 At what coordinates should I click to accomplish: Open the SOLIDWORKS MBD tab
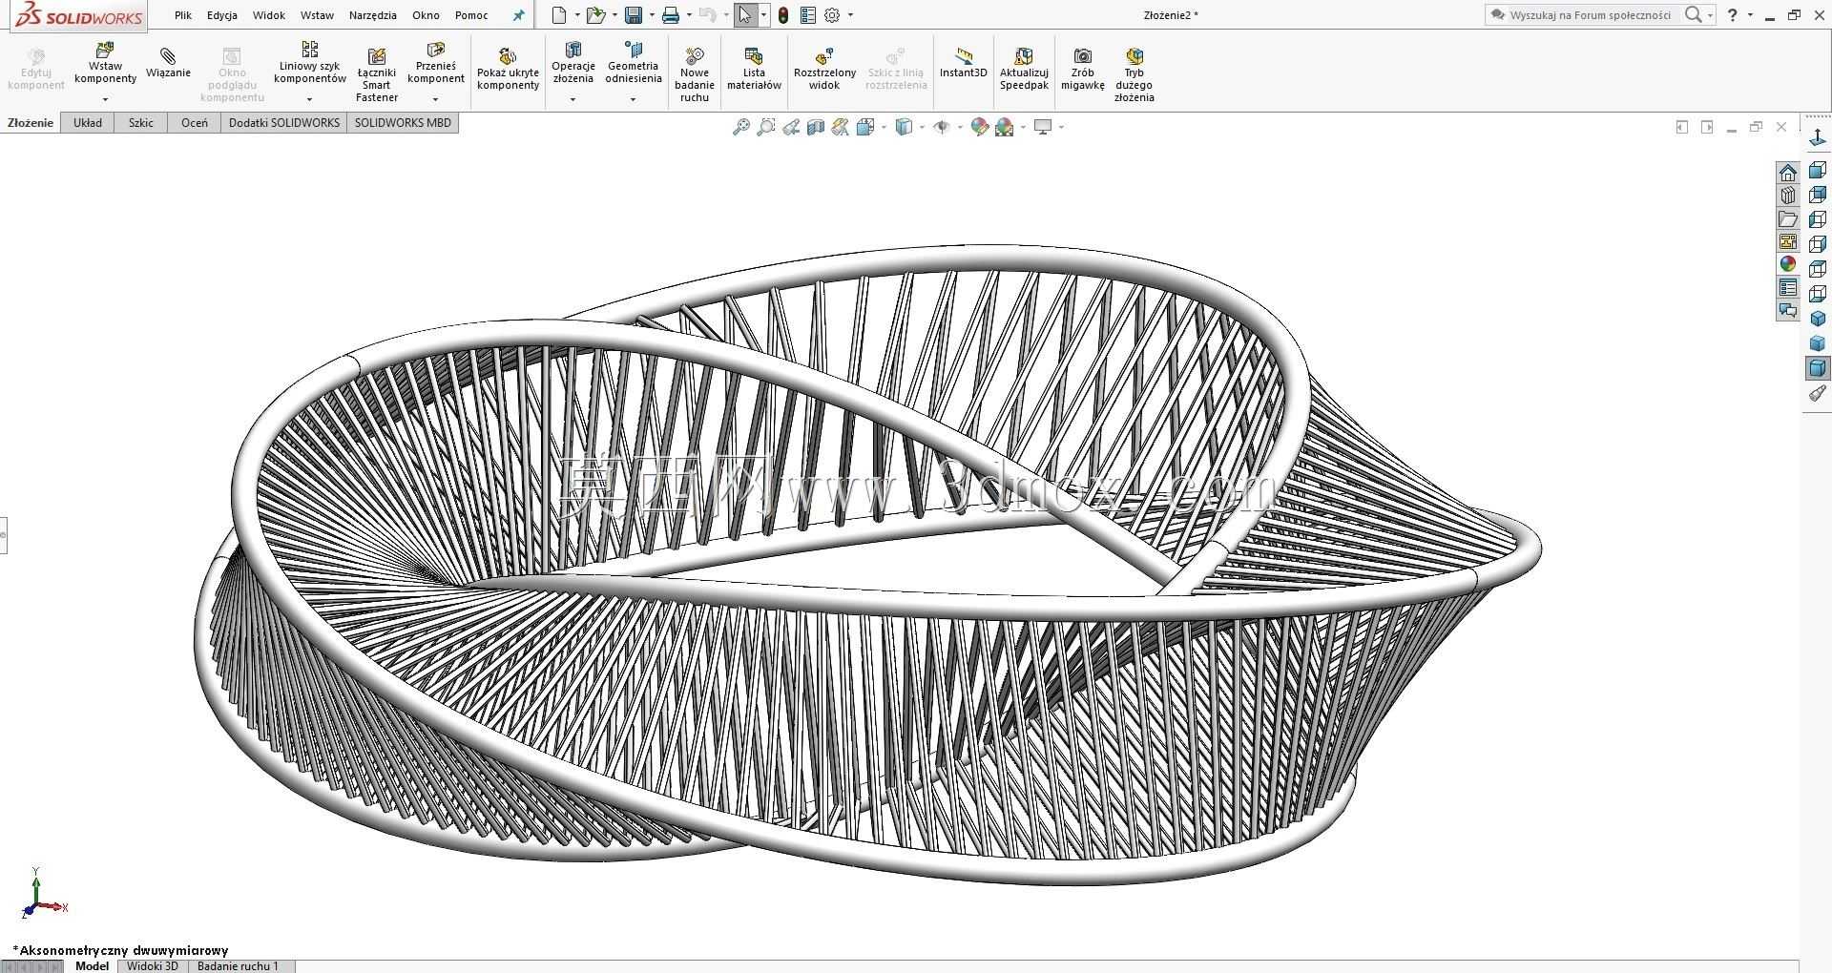click(403, 123)
